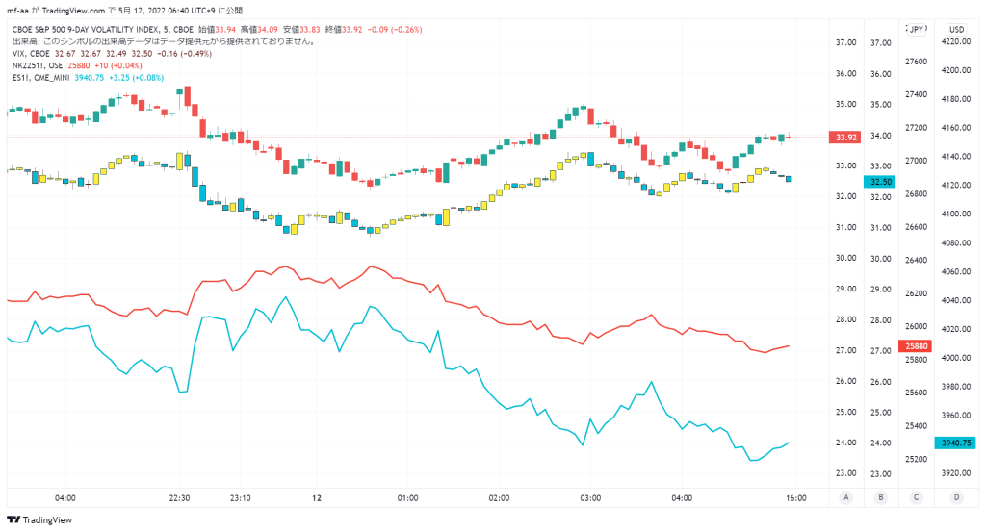Screen dimensions: 986x532
Task: Click the -0.09 (-0.26%) change value
Action: pos(395,30)
